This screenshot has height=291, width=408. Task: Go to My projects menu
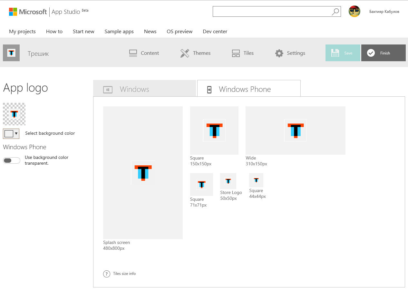pos(22,32)
